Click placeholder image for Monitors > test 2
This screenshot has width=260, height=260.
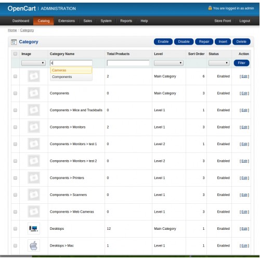[34, 161]
